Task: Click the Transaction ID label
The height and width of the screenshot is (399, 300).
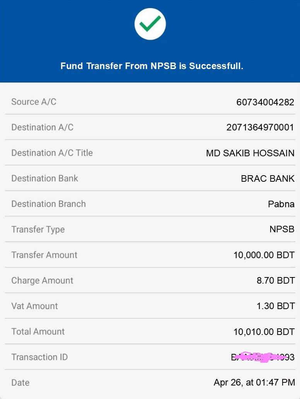Action: [39, 357]
